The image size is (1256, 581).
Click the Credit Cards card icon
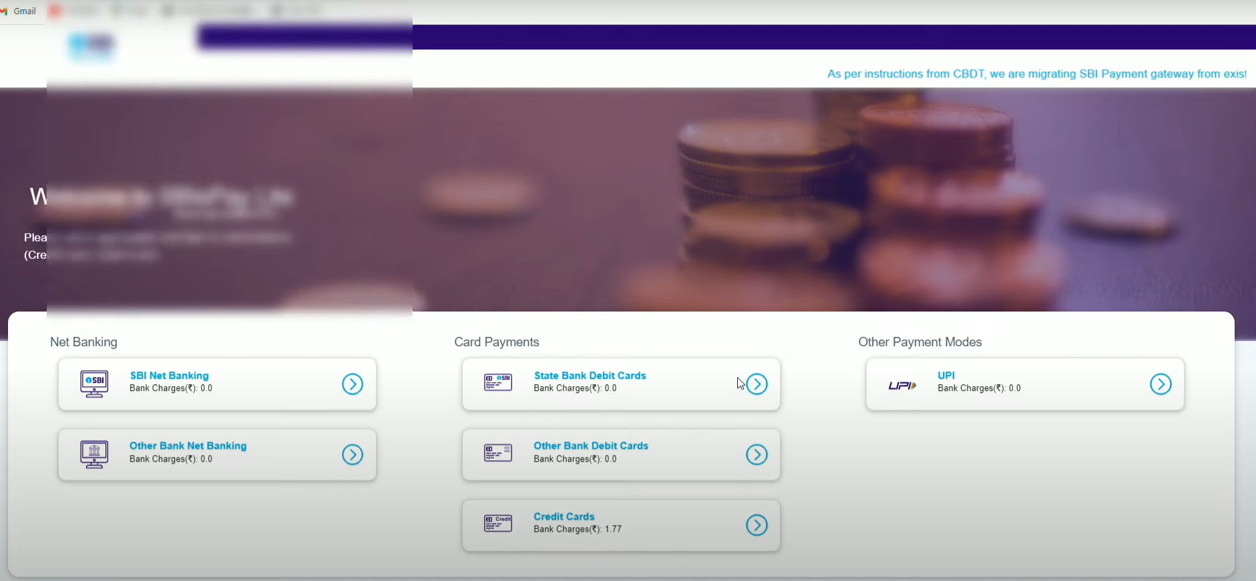pos(498,524)
